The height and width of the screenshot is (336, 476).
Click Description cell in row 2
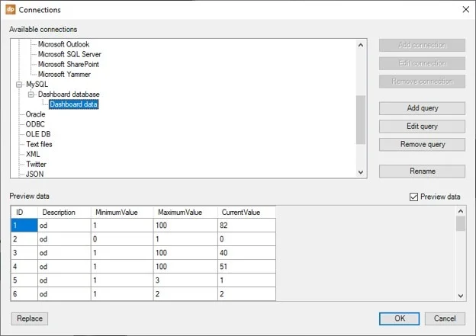click(x=64, y=239)
